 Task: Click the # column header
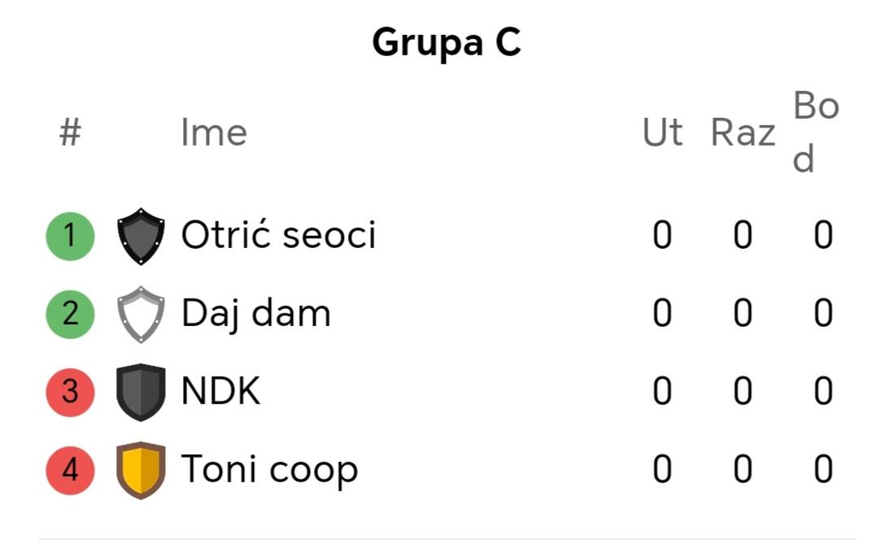(x=70, y=133)
